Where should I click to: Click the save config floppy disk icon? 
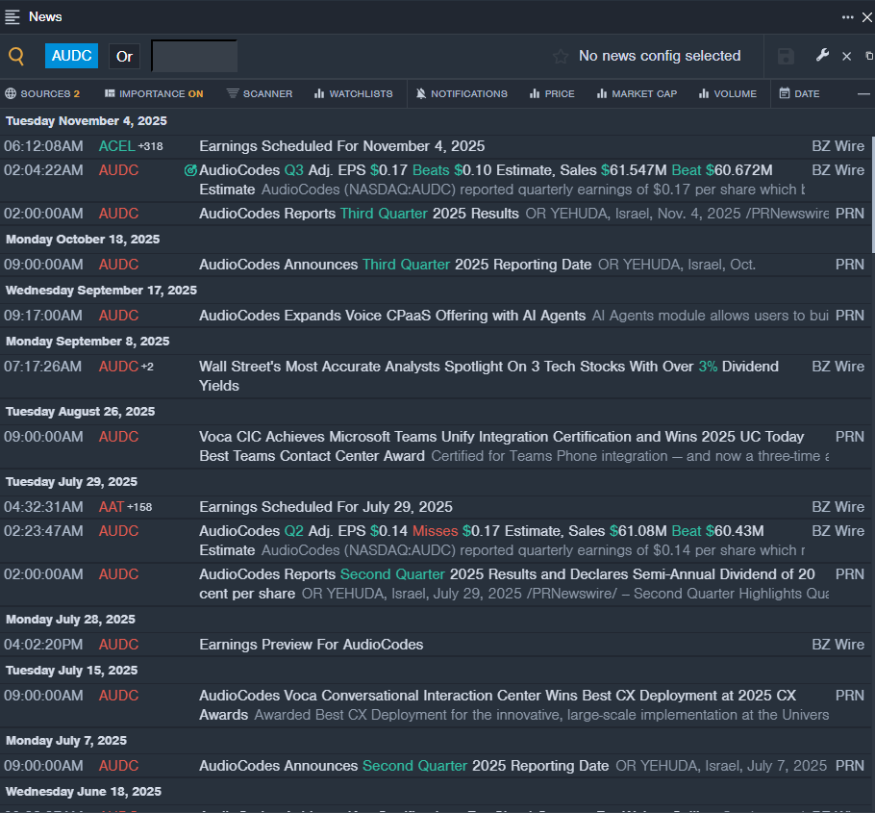[x=786, y=56]
